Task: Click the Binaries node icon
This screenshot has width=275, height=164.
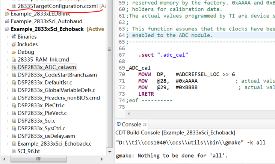Action: coord(14,37)
